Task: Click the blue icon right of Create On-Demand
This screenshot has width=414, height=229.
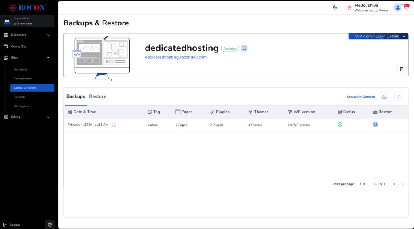Action: 384,97
